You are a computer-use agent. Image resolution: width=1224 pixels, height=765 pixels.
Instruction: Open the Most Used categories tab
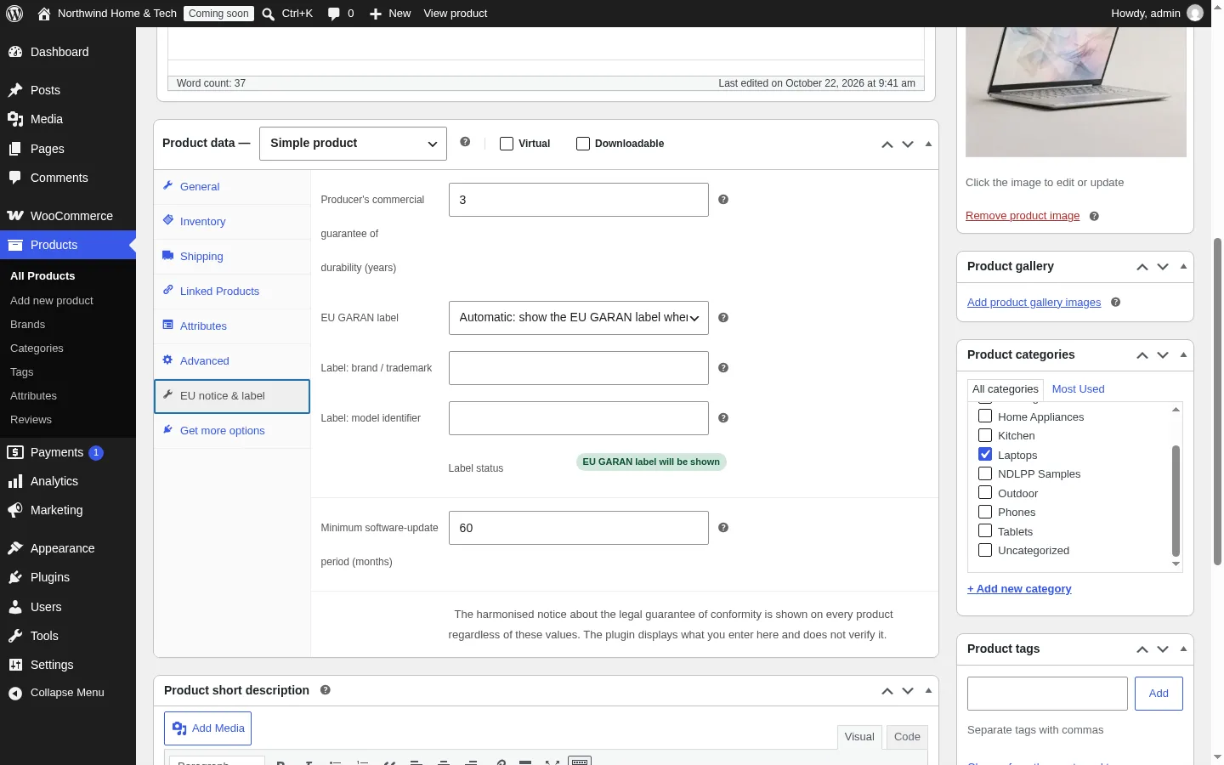coord(1078,388)
